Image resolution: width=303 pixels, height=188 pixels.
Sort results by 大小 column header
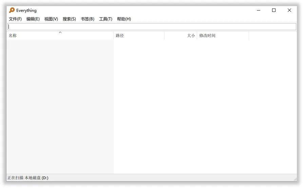[181, 36]
